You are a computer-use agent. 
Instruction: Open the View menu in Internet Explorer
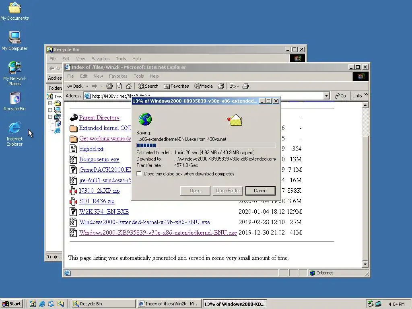pyautogui.click(x=98, y=76)
